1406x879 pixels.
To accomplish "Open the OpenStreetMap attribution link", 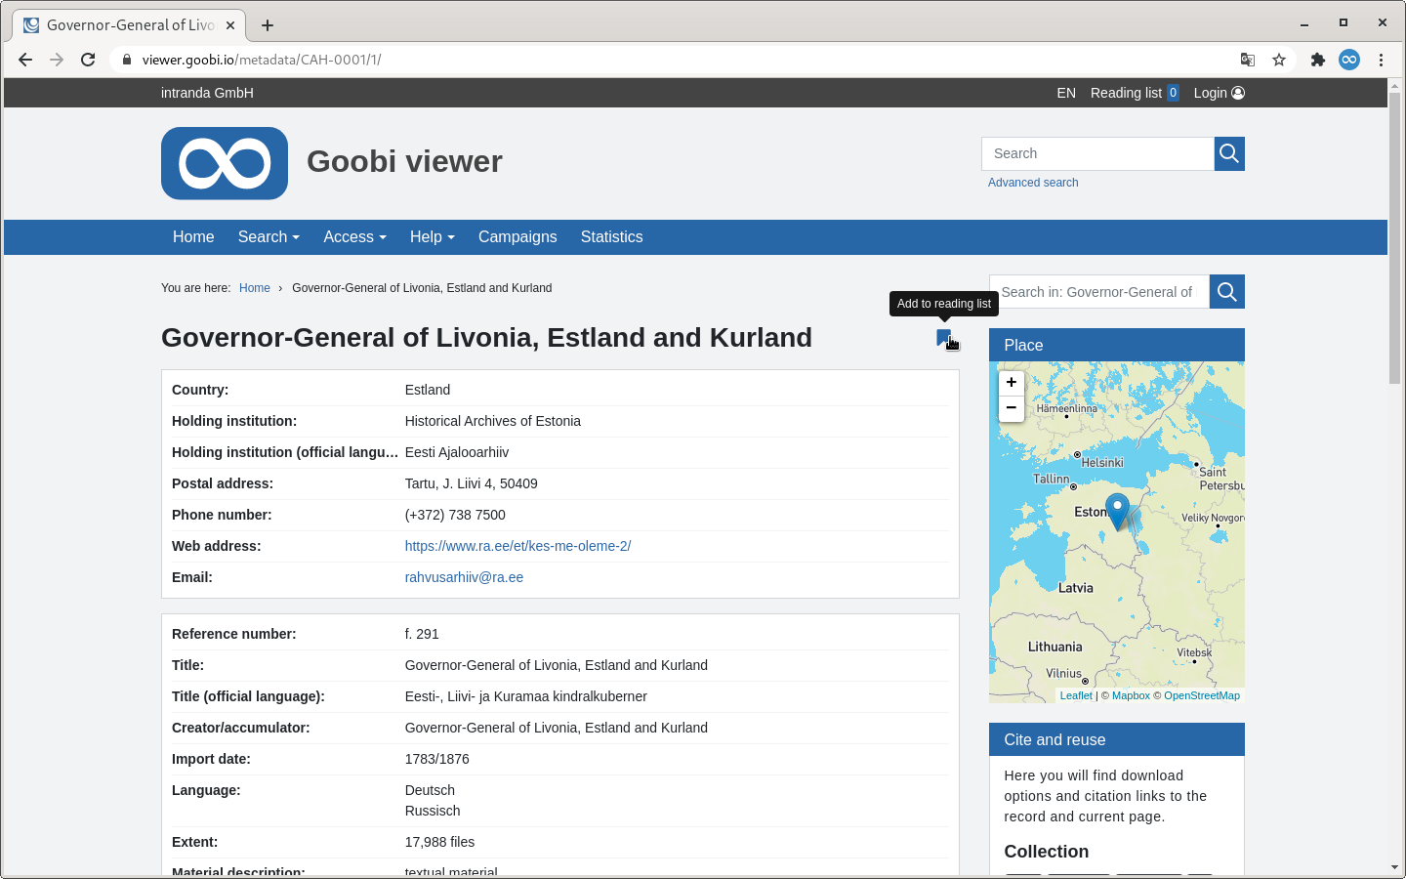I will tap(1202, 695).
